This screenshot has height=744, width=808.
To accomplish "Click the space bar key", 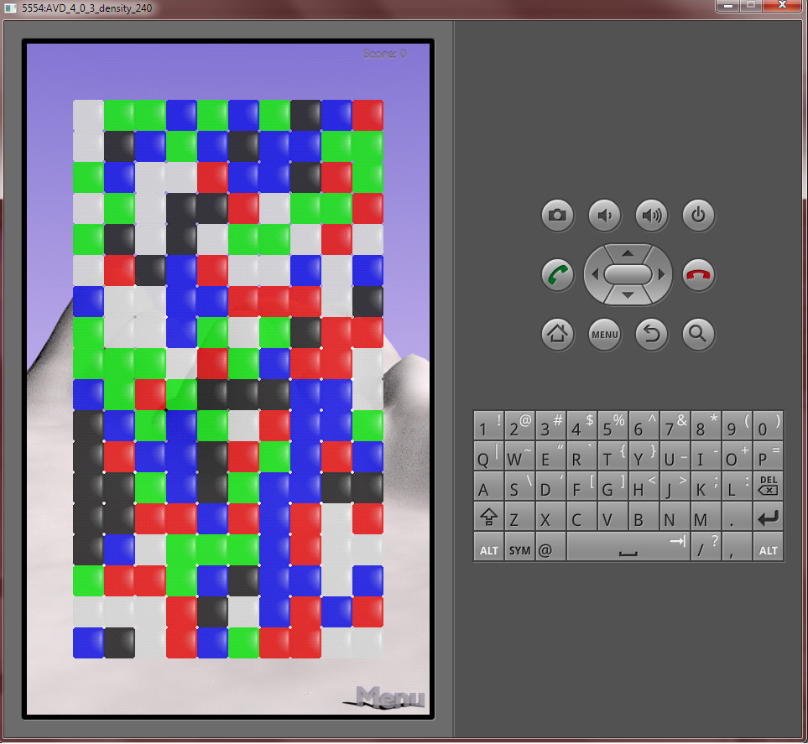I will 628,547.
